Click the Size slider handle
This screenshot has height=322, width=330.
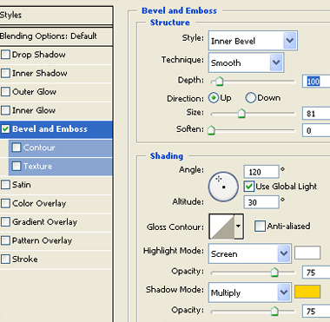point(241,114)
